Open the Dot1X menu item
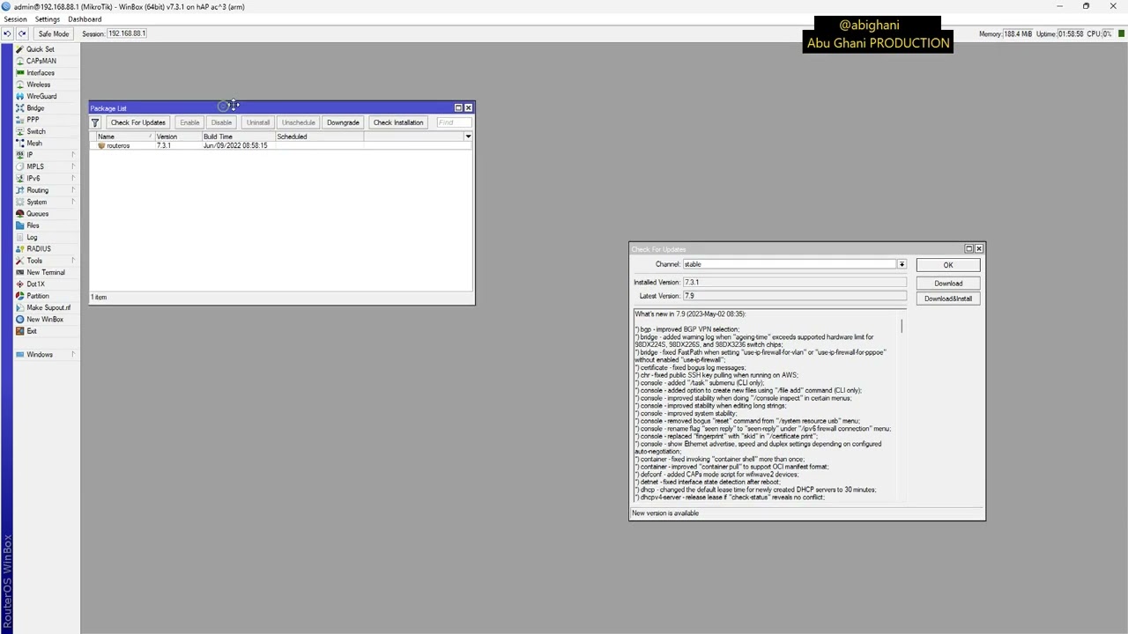This screenshot has width=1128, height=634. (35, 284)
